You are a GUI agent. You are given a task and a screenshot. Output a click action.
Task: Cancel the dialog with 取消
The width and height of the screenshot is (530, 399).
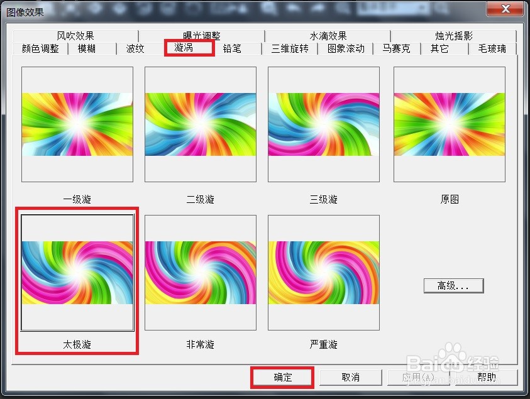351,377
